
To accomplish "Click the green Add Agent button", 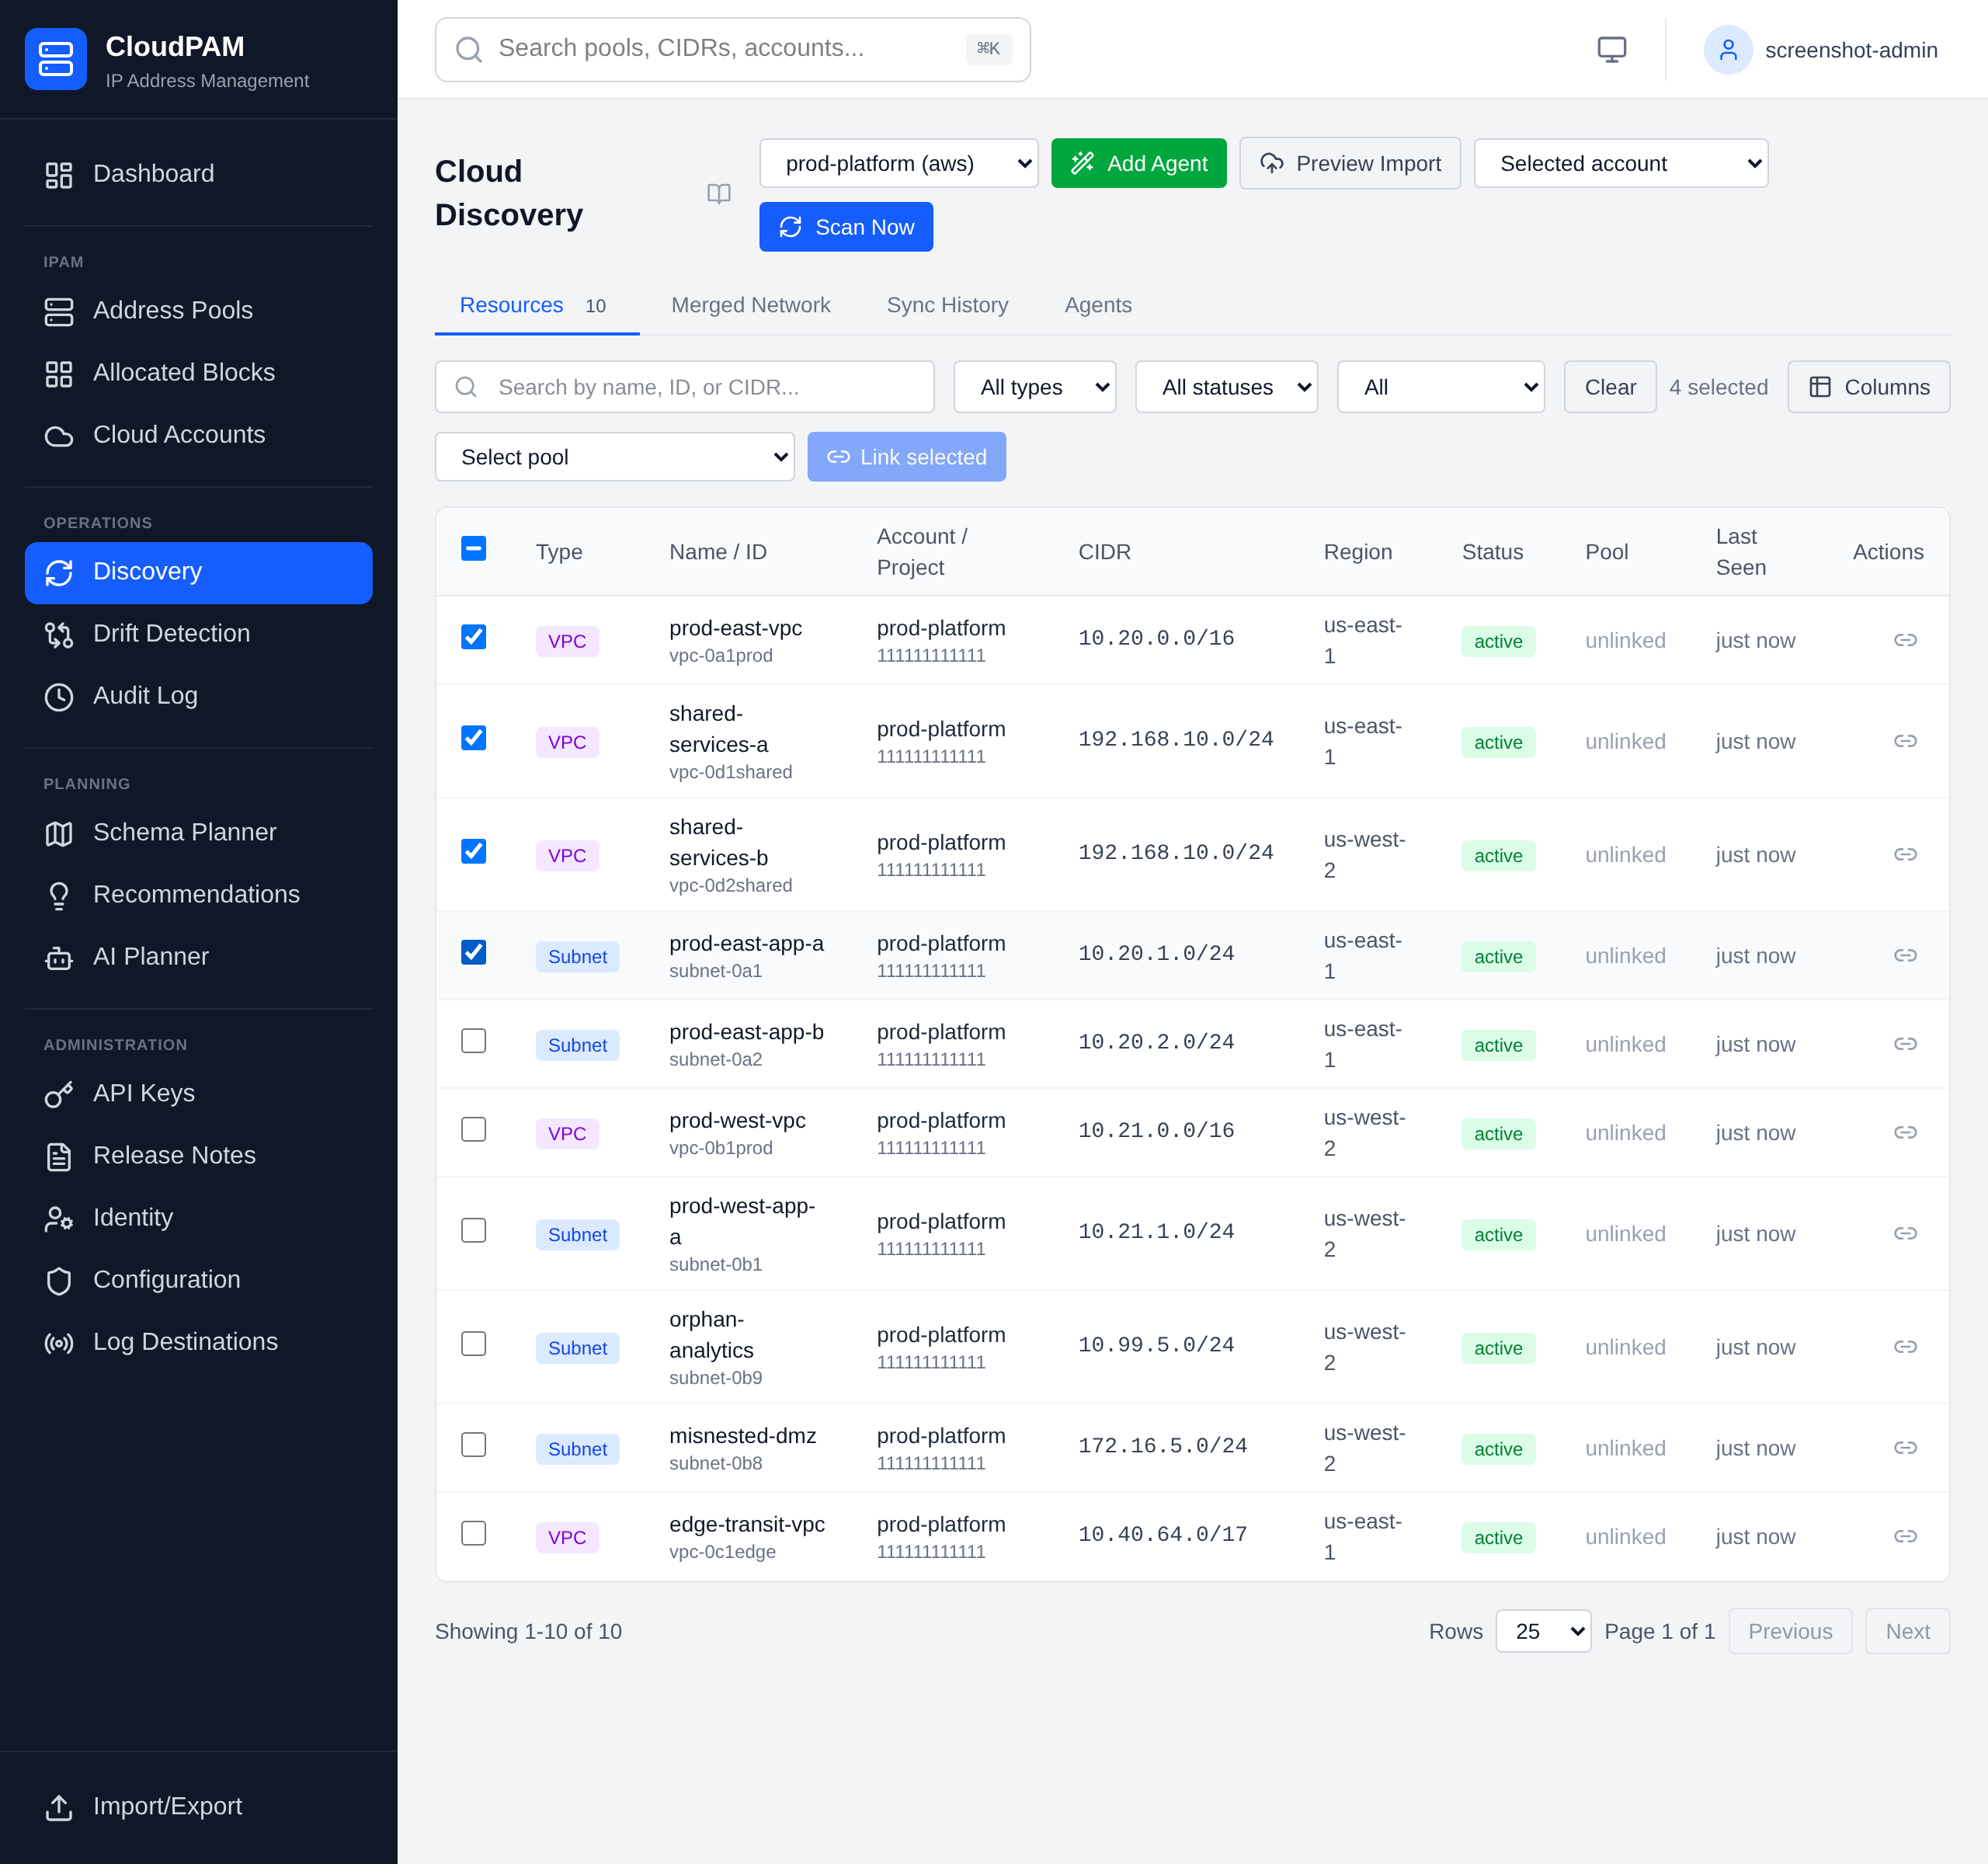I will pos(1138,163).
